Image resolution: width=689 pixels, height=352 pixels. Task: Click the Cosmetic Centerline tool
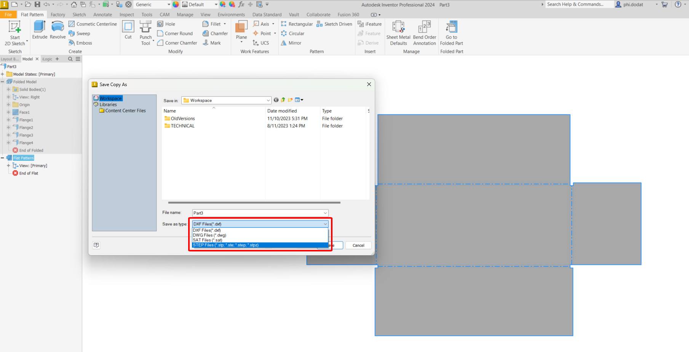tap(93, 24)
